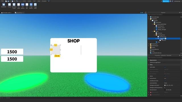Collapse the Appearance properties section
The height and width of the screenshot is (102, 182).
(x=149, y=60)
